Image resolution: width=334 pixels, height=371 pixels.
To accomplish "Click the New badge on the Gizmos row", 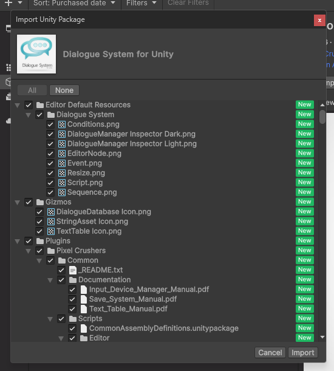I will click(305, 202).
